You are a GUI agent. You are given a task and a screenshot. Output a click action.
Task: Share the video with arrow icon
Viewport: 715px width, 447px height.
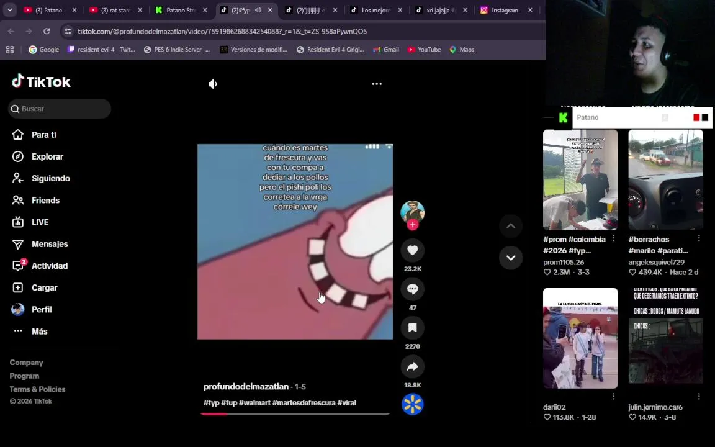pos(412,366)
